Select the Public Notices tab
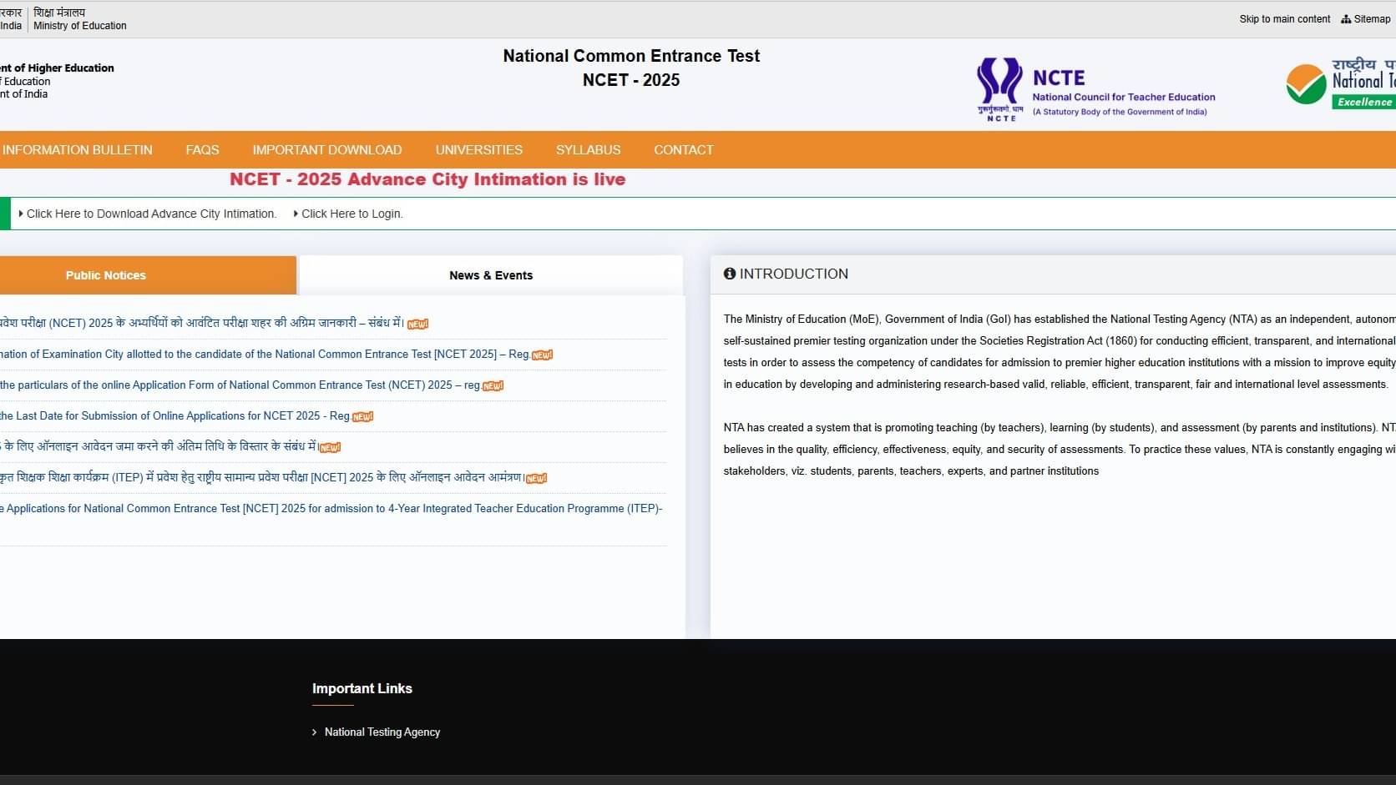This screenshot has height=785, width=1396. (106, 275)
